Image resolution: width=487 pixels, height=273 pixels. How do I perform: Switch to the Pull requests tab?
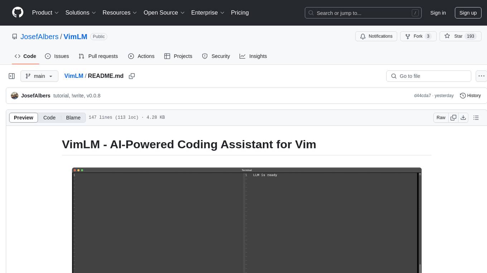(x=98, y=56)
